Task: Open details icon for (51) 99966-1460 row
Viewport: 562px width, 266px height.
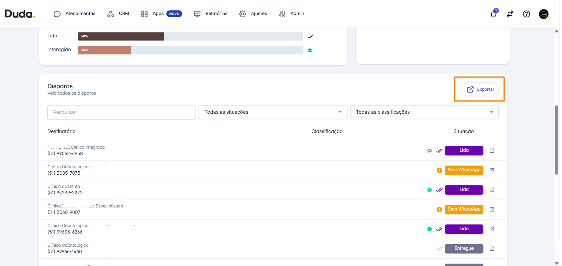Action: [492, 249]
